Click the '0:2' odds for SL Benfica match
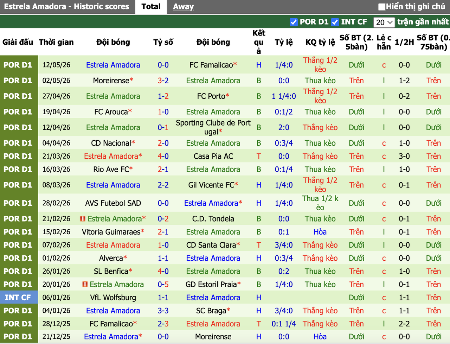450x344 pixels. pos(284,271)
